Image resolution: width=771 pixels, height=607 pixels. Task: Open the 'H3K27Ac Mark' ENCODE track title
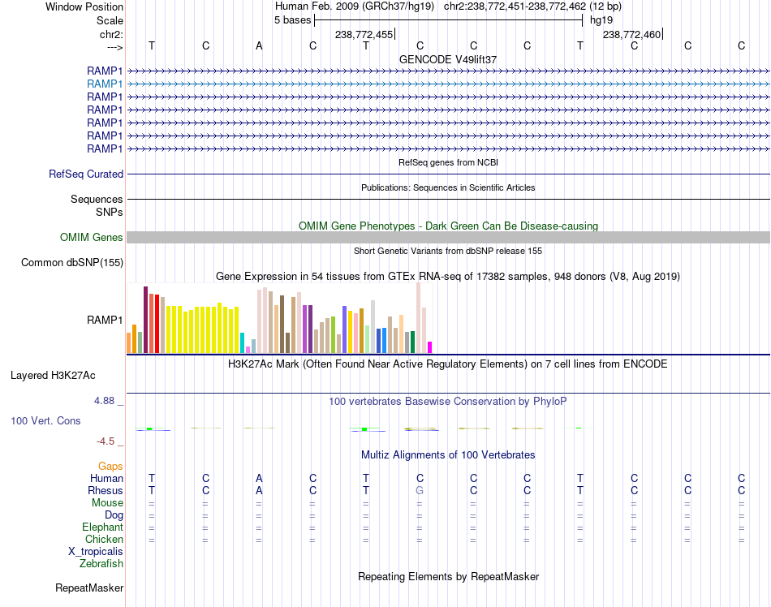coord(448,364)
